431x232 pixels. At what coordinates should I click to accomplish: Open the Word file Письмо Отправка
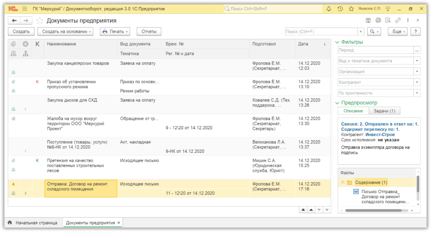tap(385, 196)
